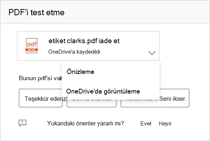210x141 pixels.
Task: Click the Teşekkür ederiz! suggested reply
Action: [41, 98]
